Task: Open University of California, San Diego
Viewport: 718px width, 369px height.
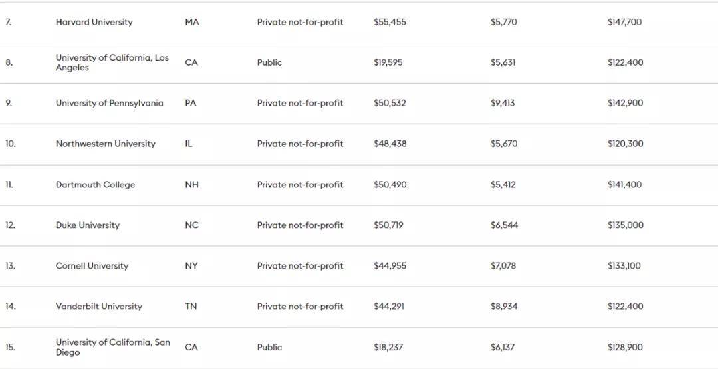Action: [112, 348]
